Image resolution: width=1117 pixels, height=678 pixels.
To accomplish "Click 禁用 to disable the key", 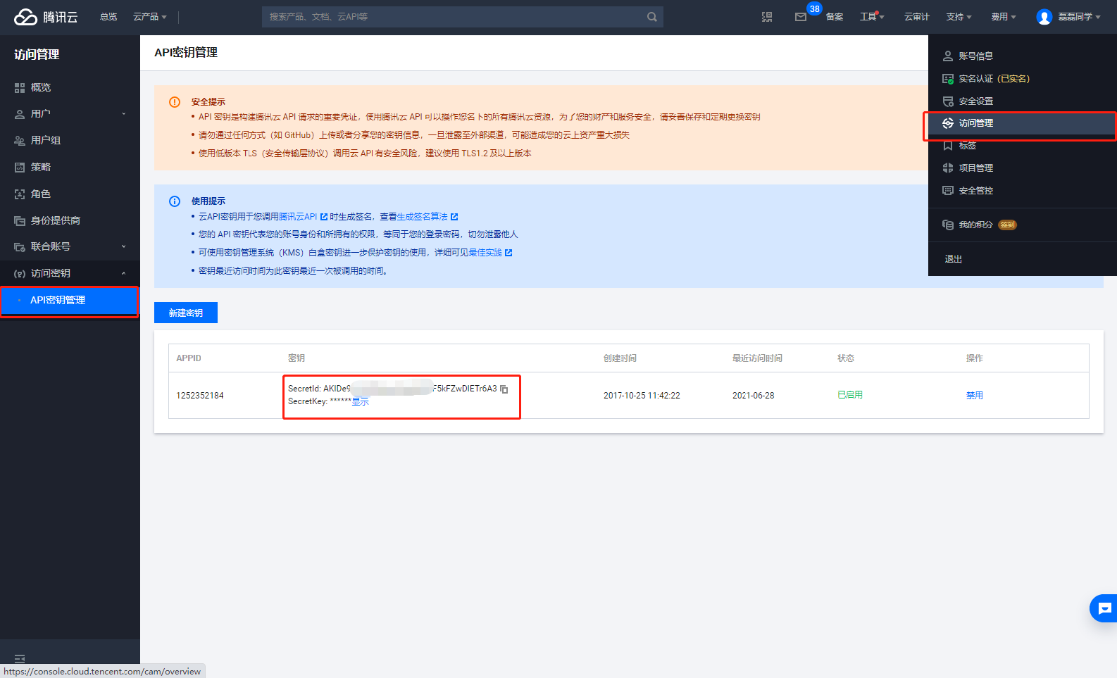I will pos(974,396).
